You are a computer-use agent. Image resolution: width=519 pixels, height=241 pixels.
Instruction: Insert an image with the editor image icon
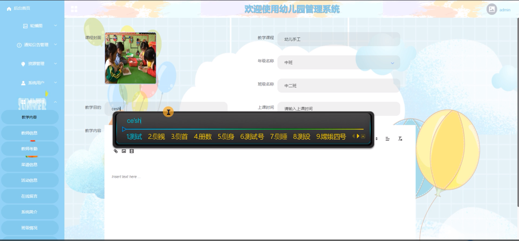[124, 151]
